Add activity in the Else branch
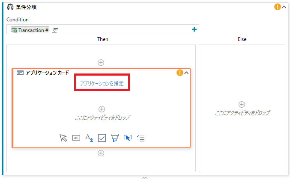This screenshot has width=290, height=179. click(242, 104)
